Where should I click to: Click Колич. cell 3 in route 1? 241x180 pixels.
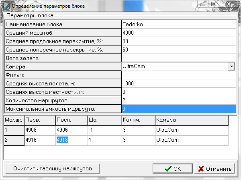click(139, 130)
